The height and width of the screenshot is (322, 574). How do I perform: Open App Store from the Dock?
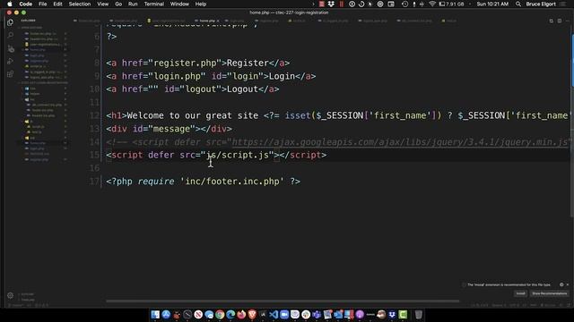coord(166,314)
